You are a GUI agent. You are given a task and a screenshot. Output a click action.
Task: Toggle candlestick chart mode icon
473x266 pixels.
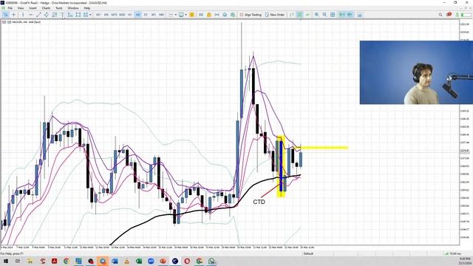point(299,15)
